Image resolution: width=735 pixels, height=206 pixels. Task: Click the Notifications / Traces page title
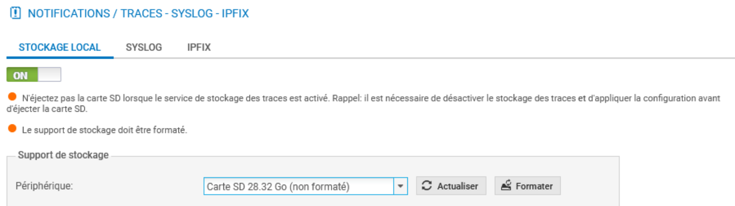click(x=138, y=14)
